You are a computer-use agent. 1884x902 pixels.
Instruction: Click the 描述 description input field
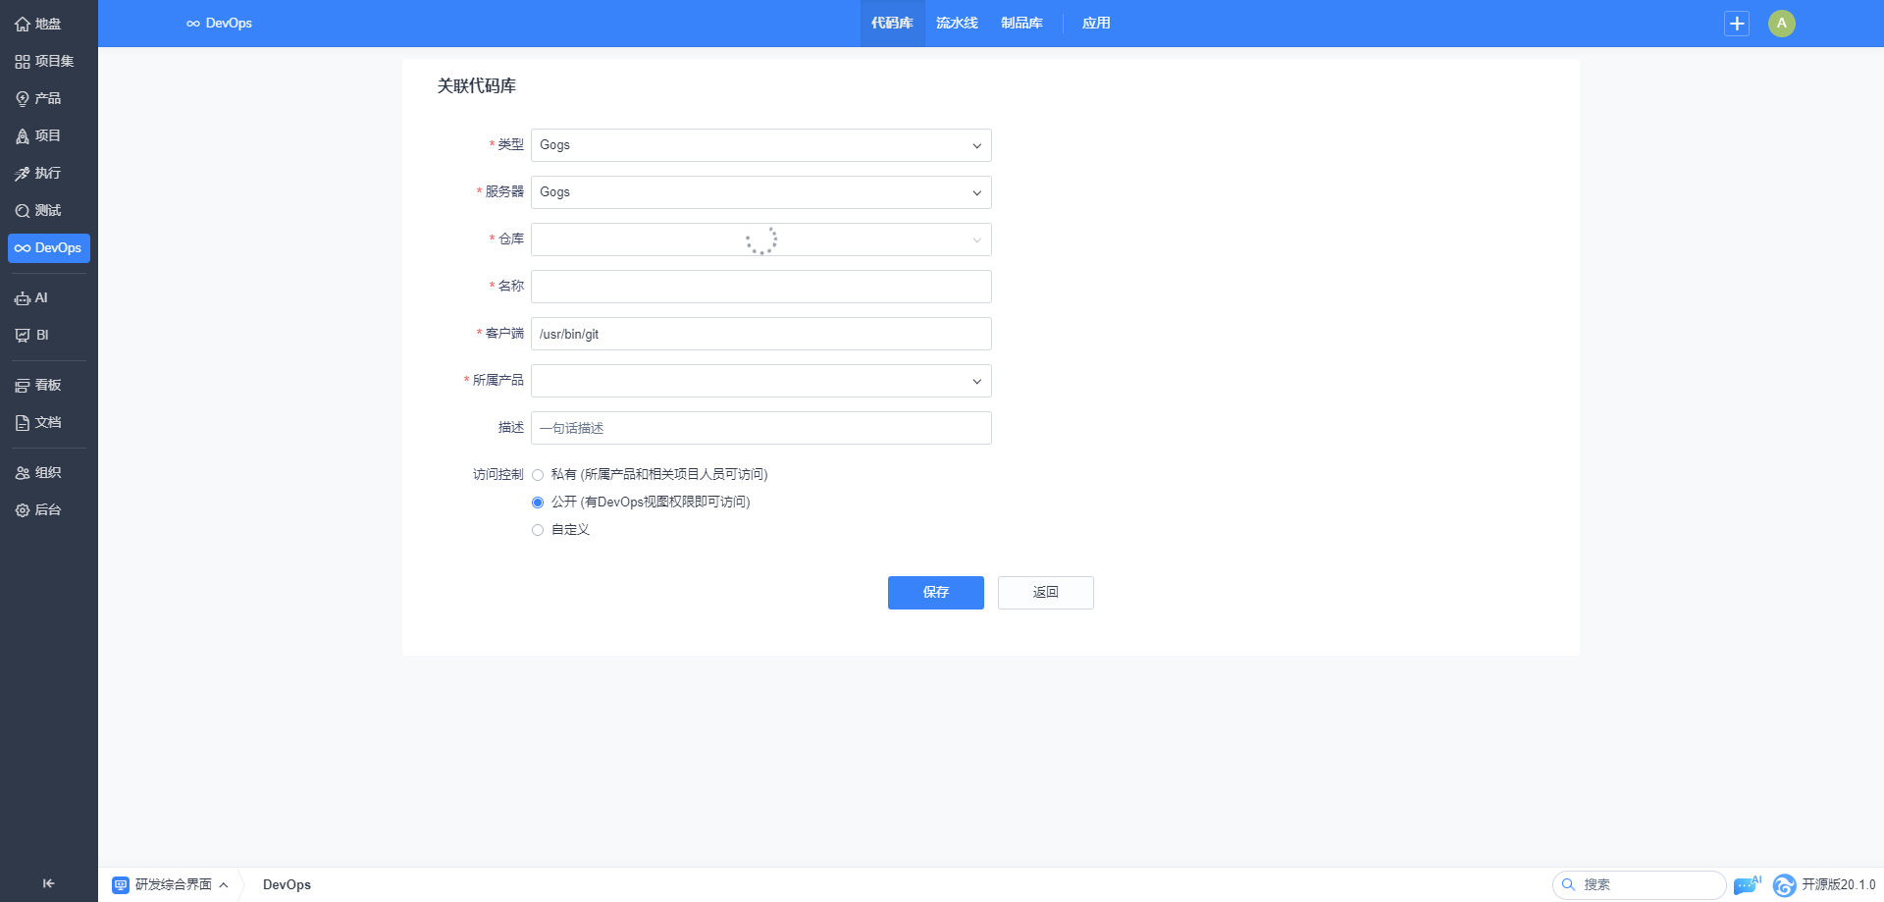(x=760, y=428)
